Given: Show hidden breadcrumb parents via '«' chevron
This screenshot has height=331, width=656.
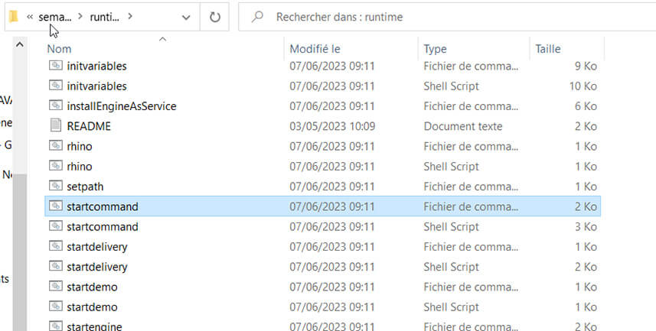Looking at the screenshot, I should 30,17.
